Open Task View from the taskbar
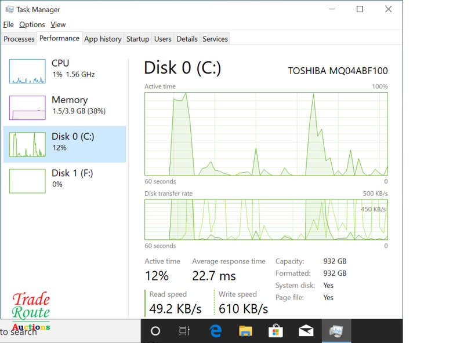The height and width of the screenshot is (343, 464). tap(184, 331)
